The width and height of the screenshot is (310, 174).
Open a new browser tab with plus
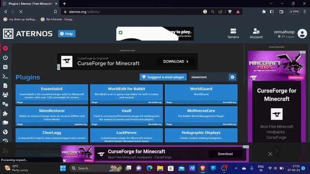click(x=64, y=3)
